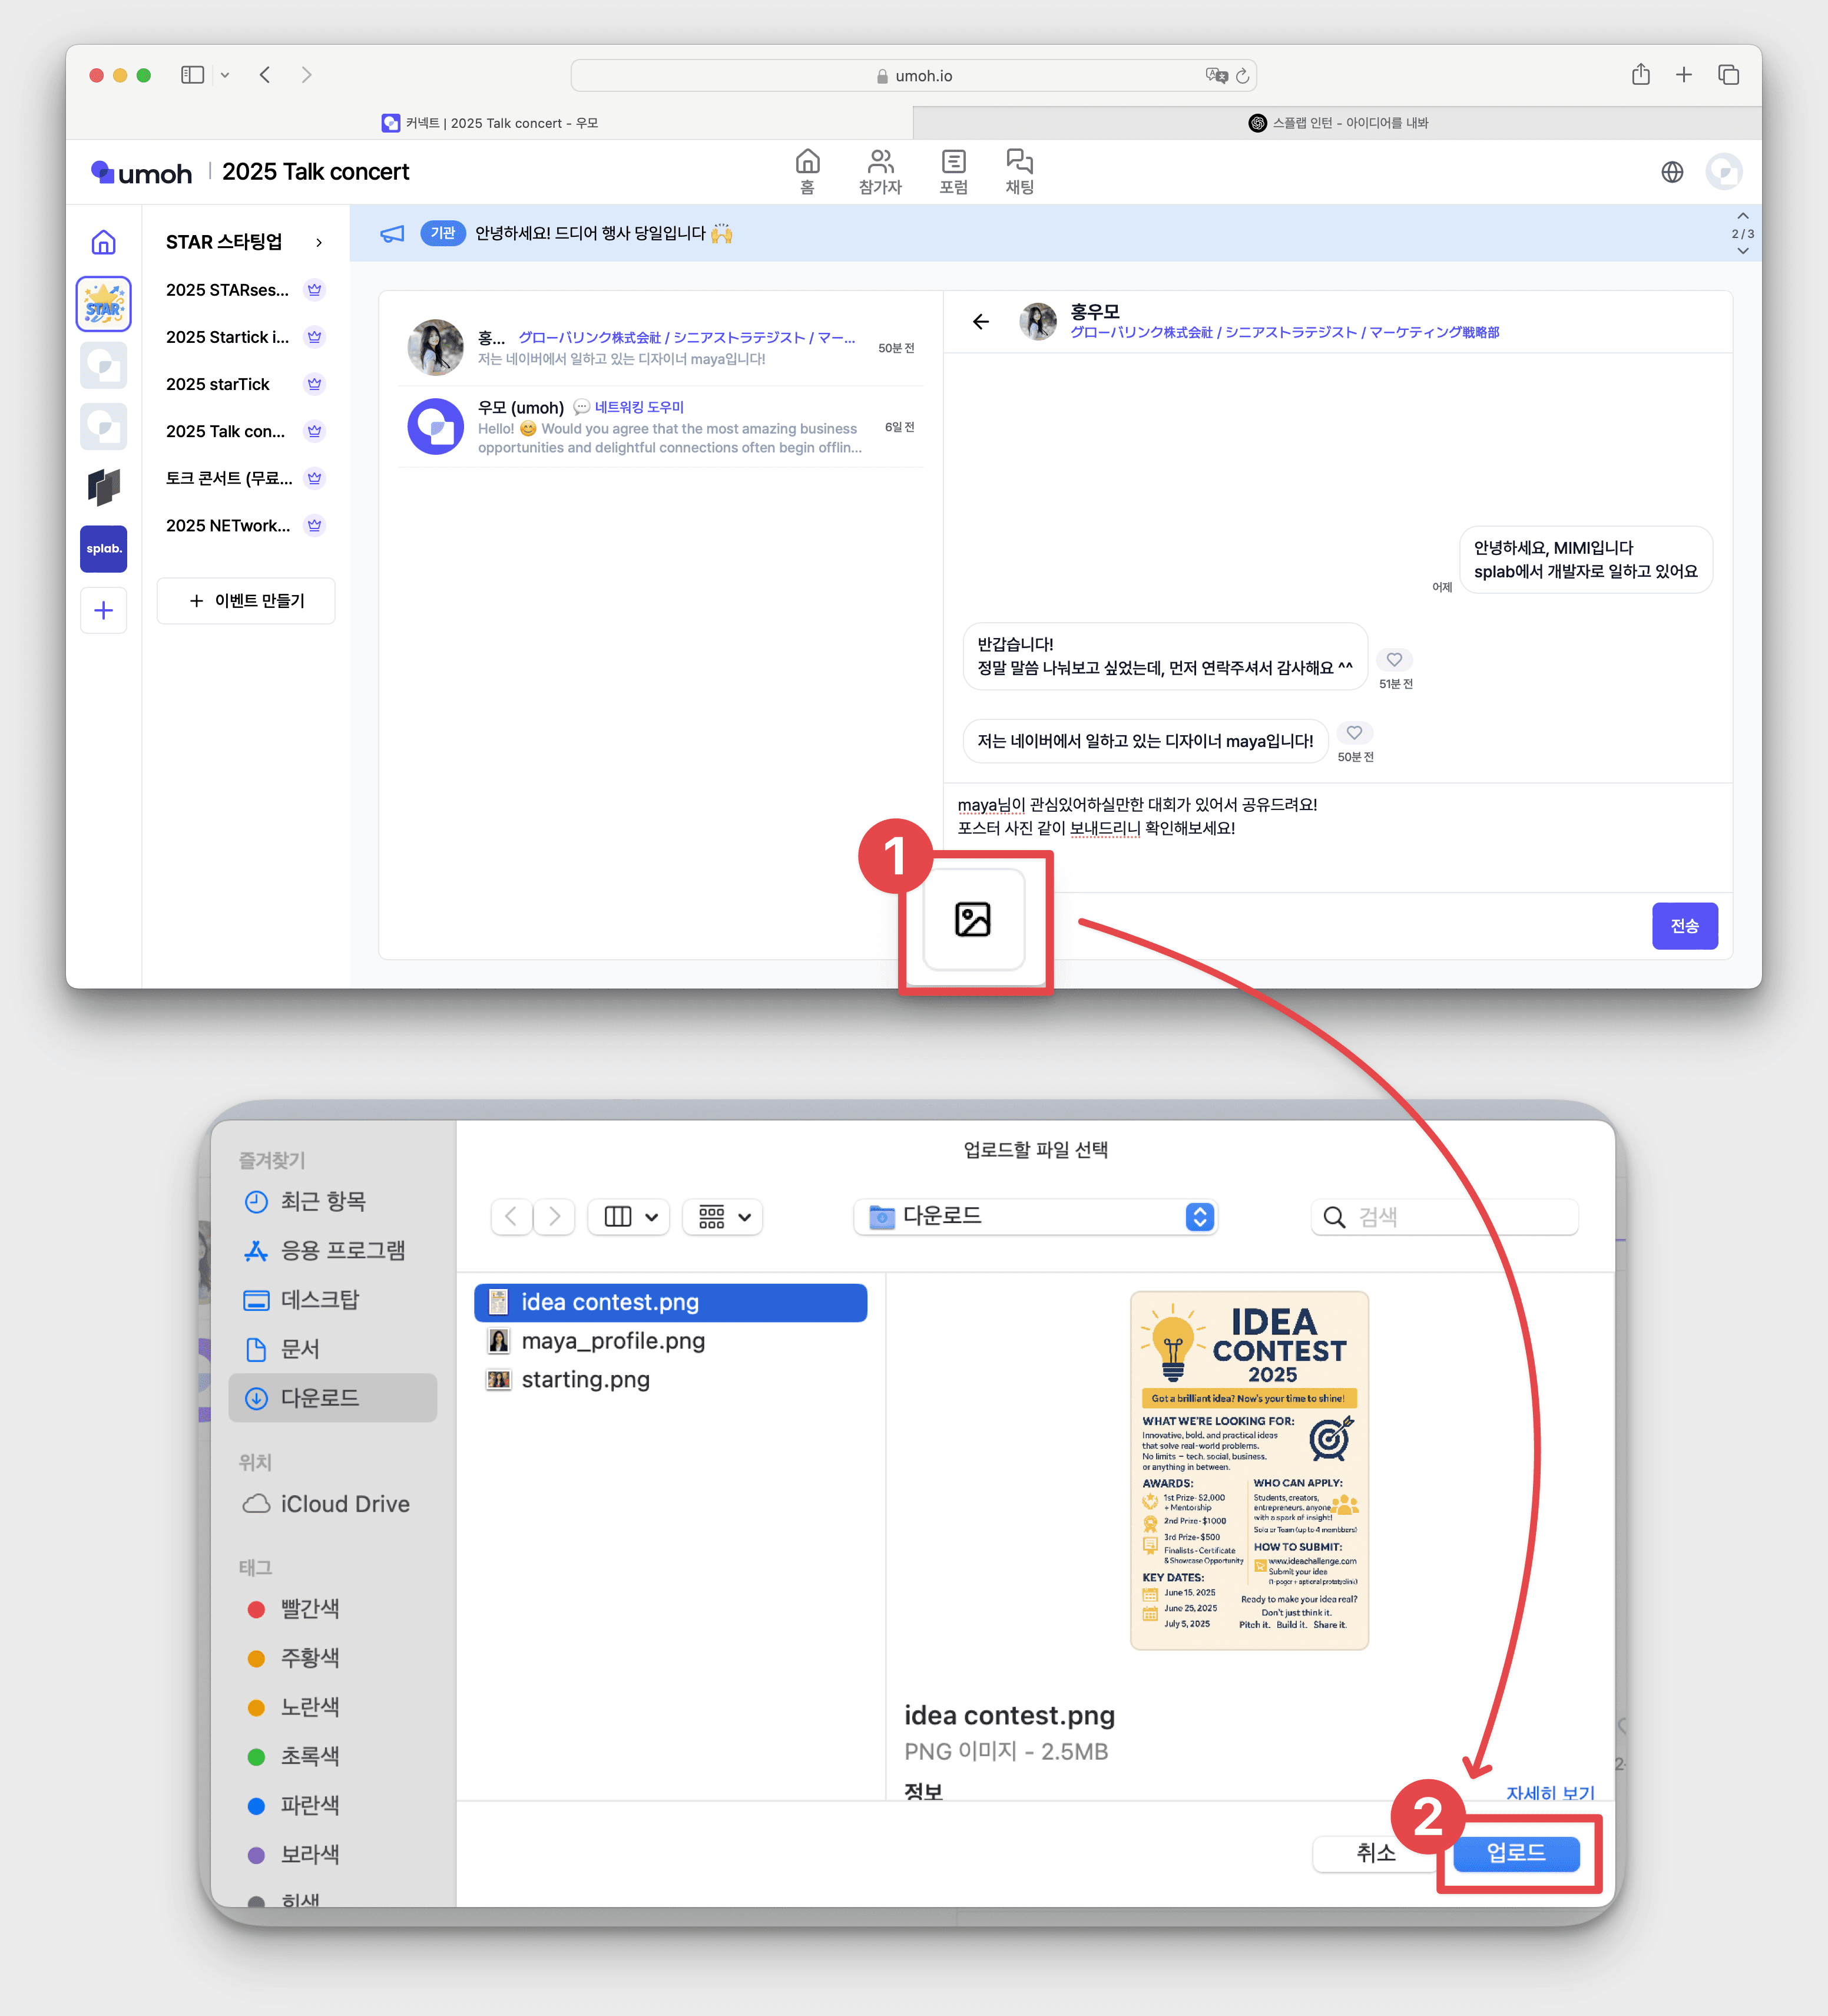
Task: Select the maya_profile.png file
Action: (x=612, y=1340)
